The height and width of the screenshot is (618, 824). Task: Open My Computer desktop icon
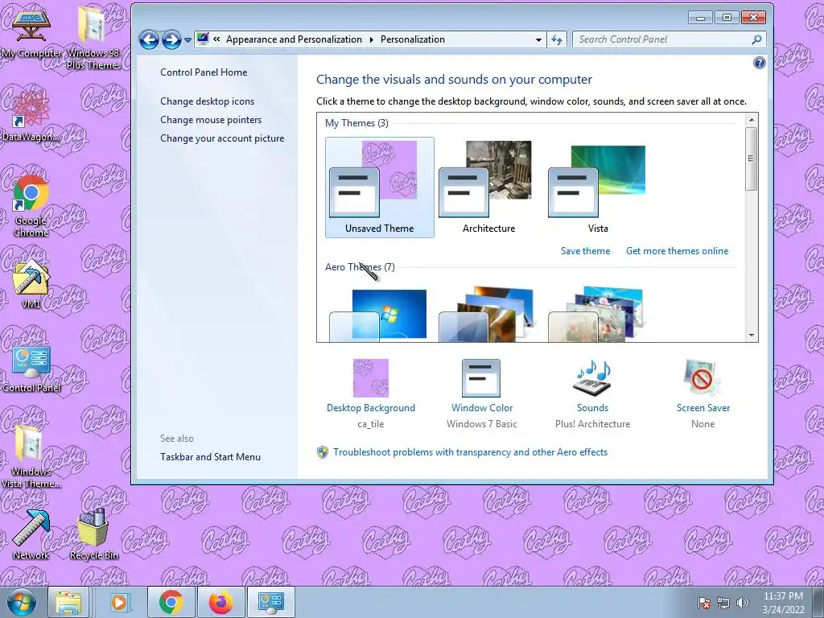click(31, 32)
